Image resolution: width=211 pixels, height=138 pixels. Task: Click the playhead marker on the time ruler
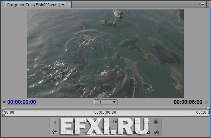tap(4, 114)
